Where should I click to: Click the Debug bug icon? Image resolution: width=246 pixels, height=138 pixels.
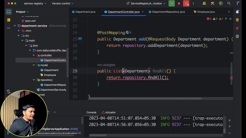pyautogui.click(x=179, y=3)
